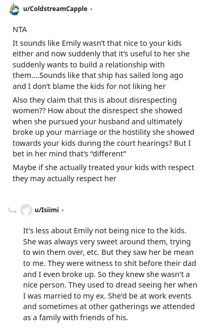Click the line "they may actually respect her"
This screenshot has width=210, height=336.
pyautogui.click(x=64, y=179)
